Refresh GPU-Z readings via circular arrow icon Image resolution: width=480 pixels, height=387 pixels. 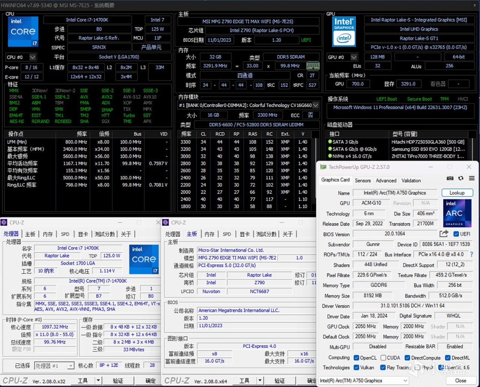click(x=461, y=178)
